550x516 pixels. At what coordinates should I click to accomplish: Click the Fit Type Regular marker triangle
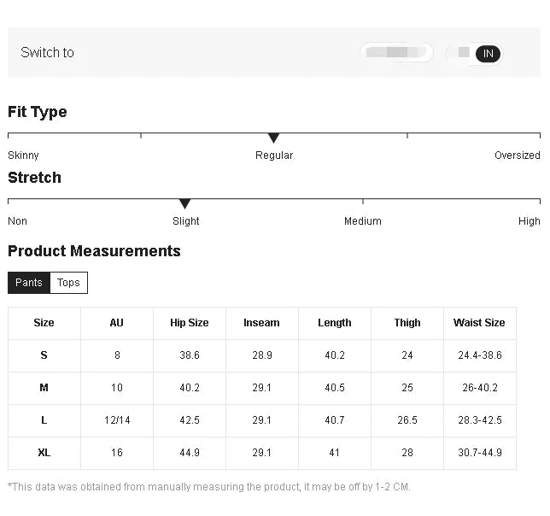pos(273,138)
